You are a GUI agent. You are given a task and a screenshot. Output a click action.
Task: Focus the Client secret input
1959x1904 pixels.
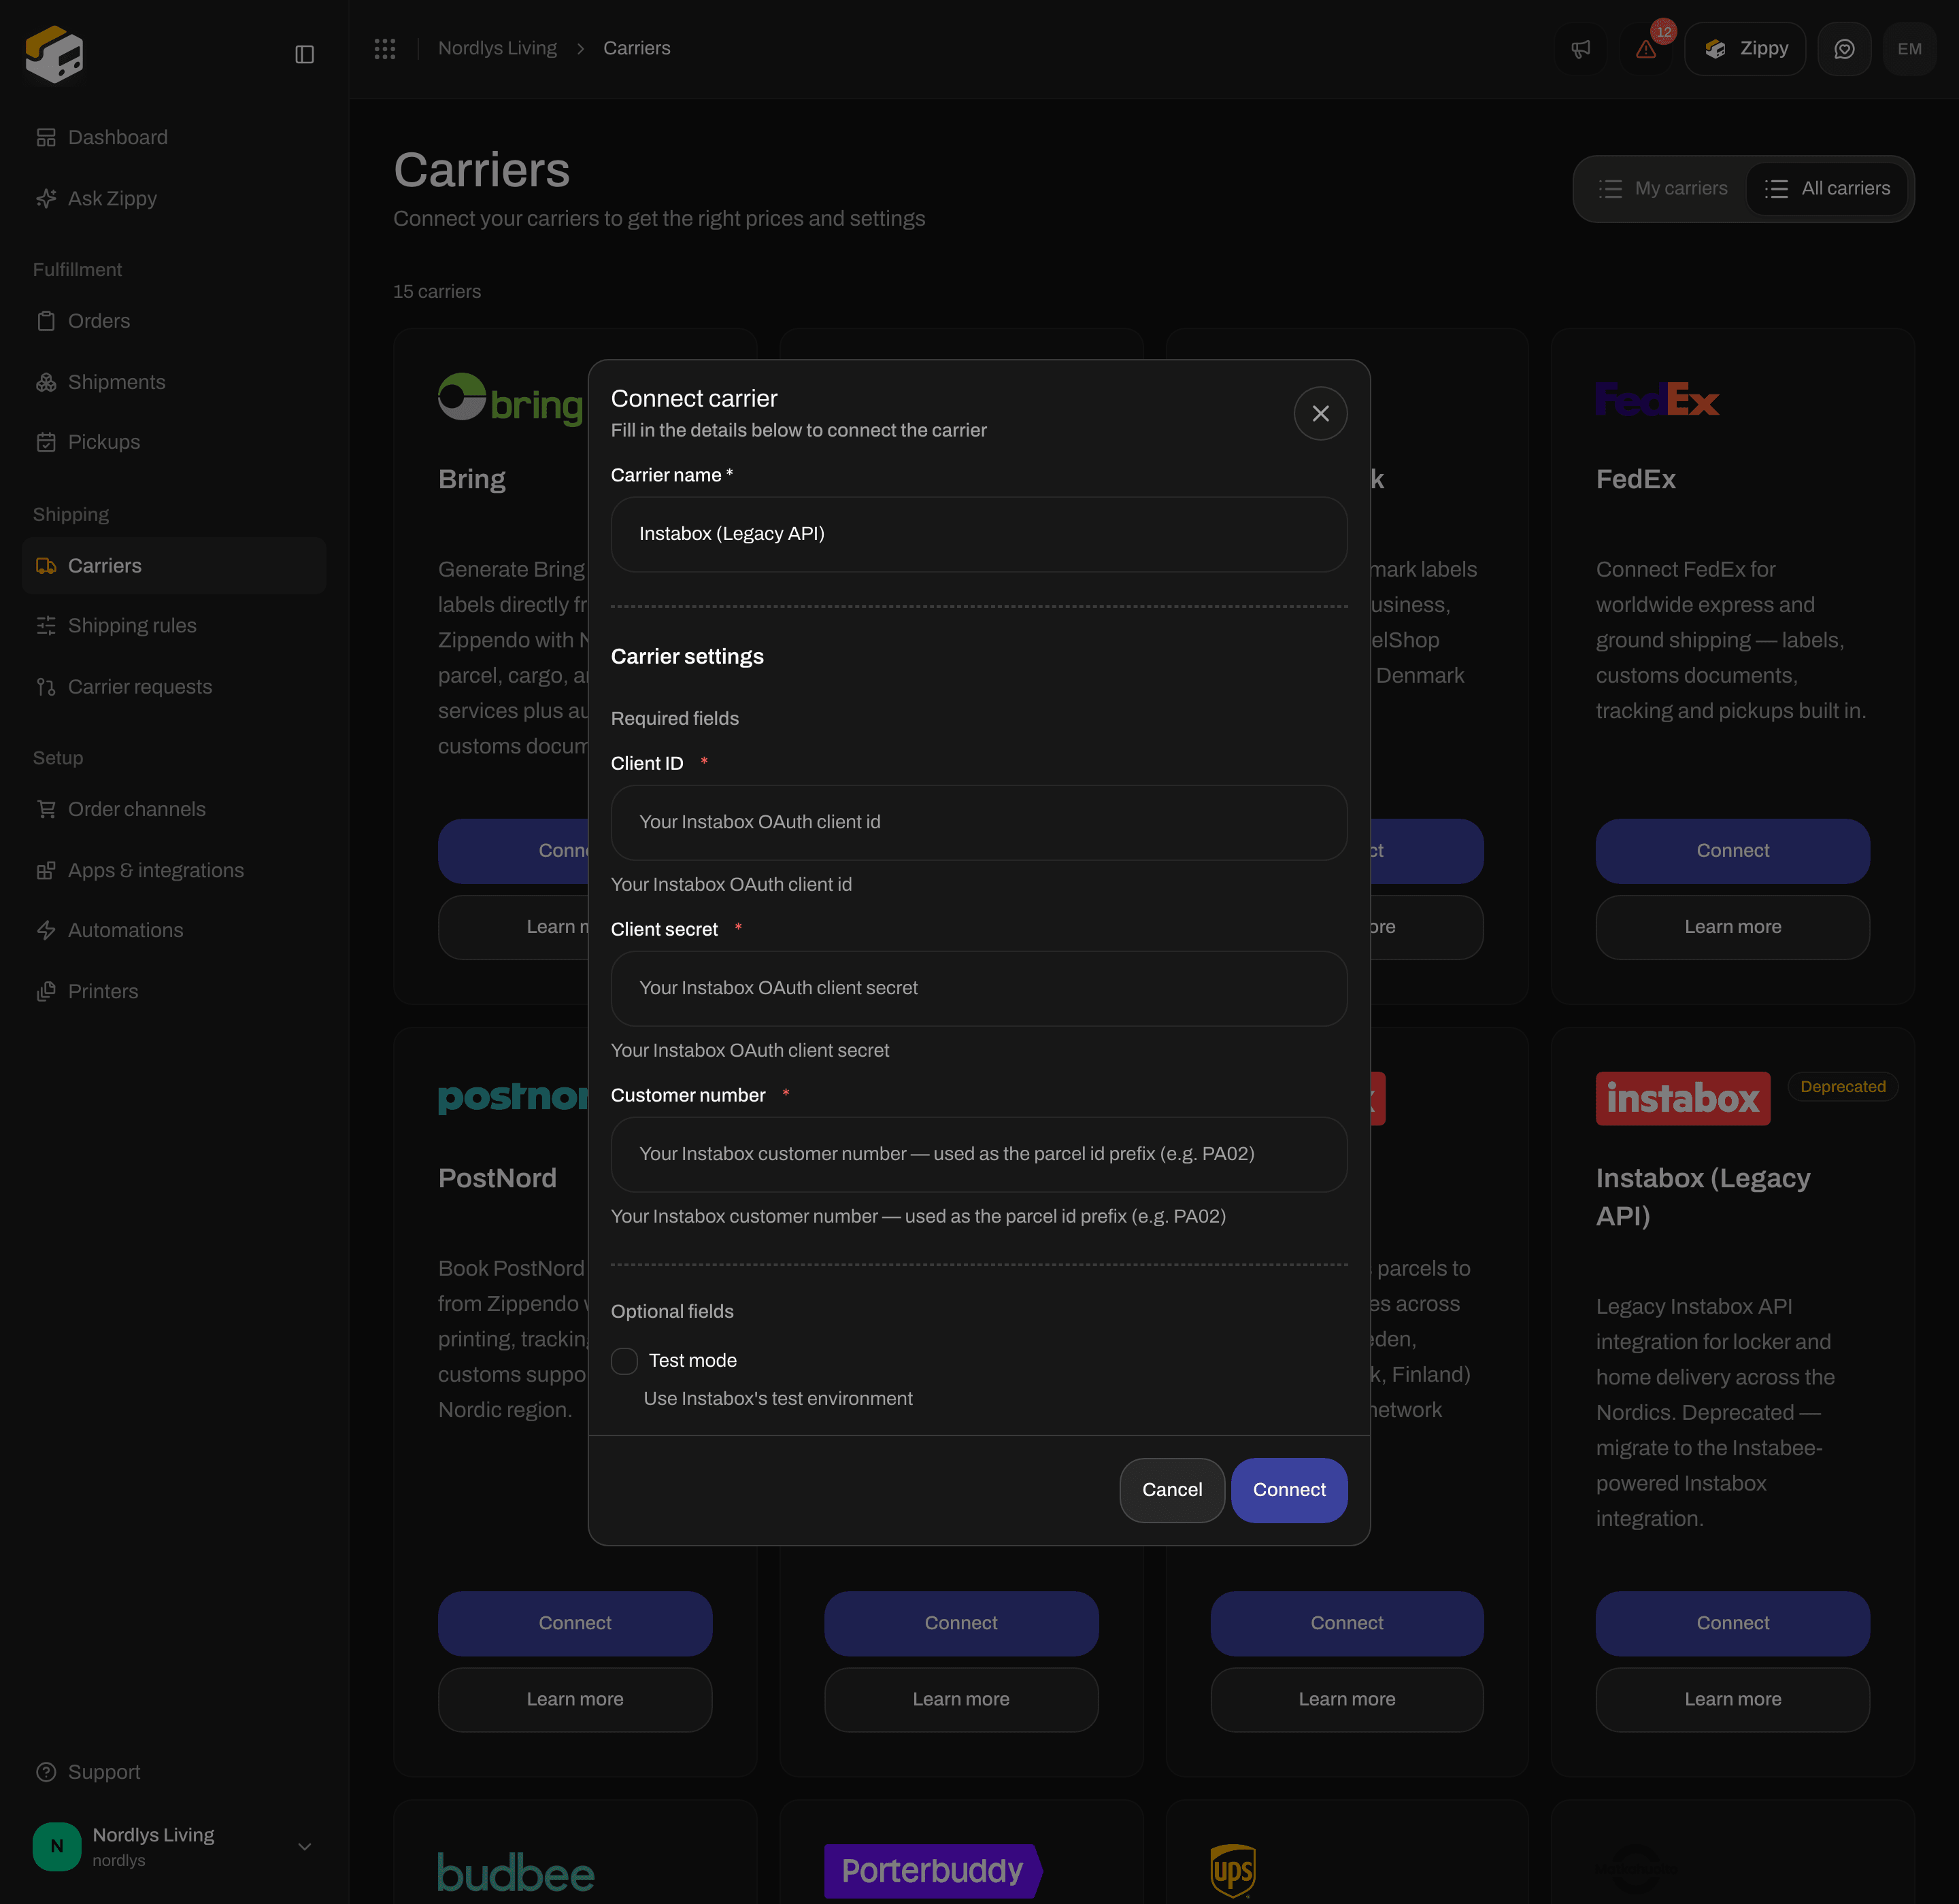tap(979, 988)
